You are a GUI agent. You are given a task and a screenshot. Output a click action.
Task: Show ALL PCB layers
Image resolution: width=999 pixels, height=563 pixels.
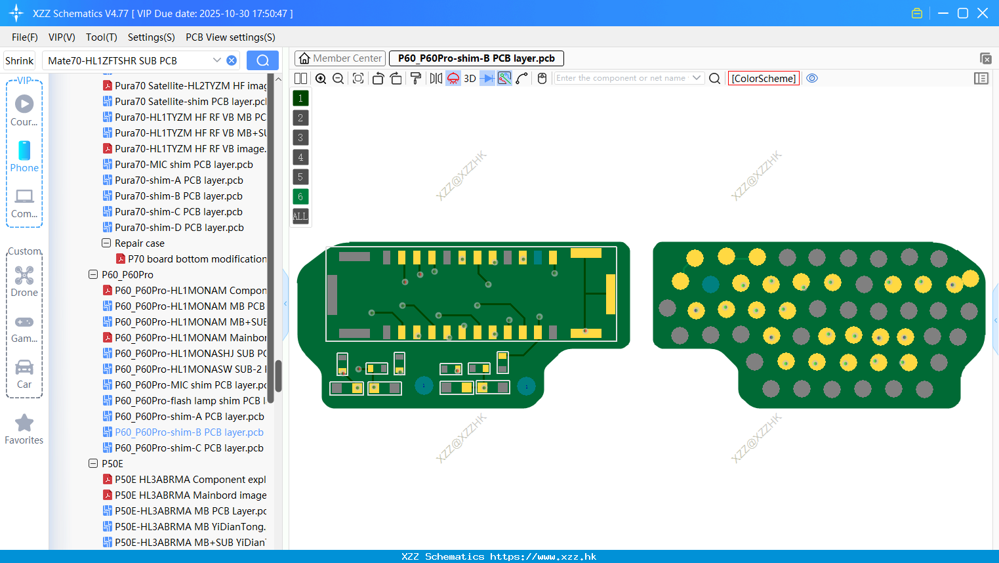[300, 216]
